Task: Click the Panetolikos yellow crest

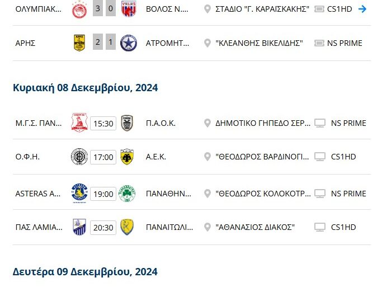Action: pos(126,227)
